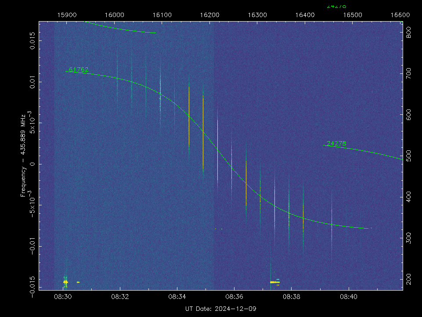Select the top axis tick 16600
422x317 pixels.
click(400, 15)
